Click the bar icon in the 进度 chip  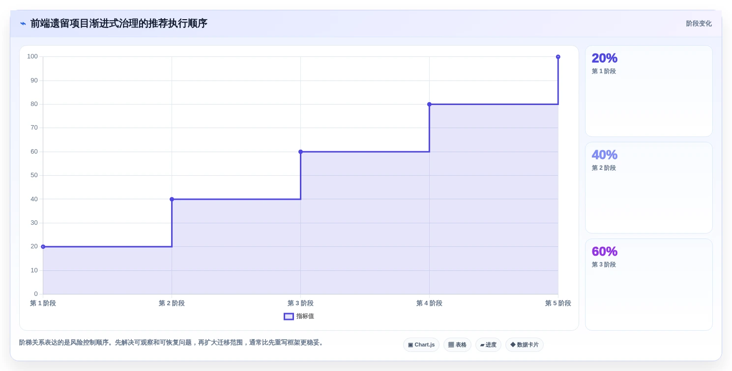[482, 345]
